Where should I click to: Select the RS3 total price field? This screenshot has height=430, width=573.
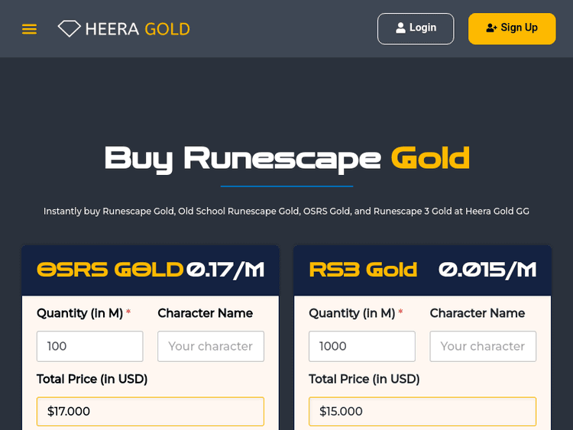[x=422, y=411]
